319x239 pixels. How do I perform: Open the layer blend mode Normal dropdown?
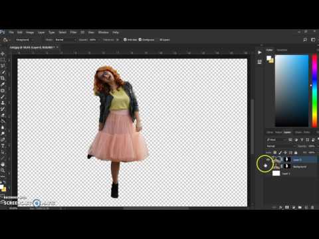click(281, 146)
